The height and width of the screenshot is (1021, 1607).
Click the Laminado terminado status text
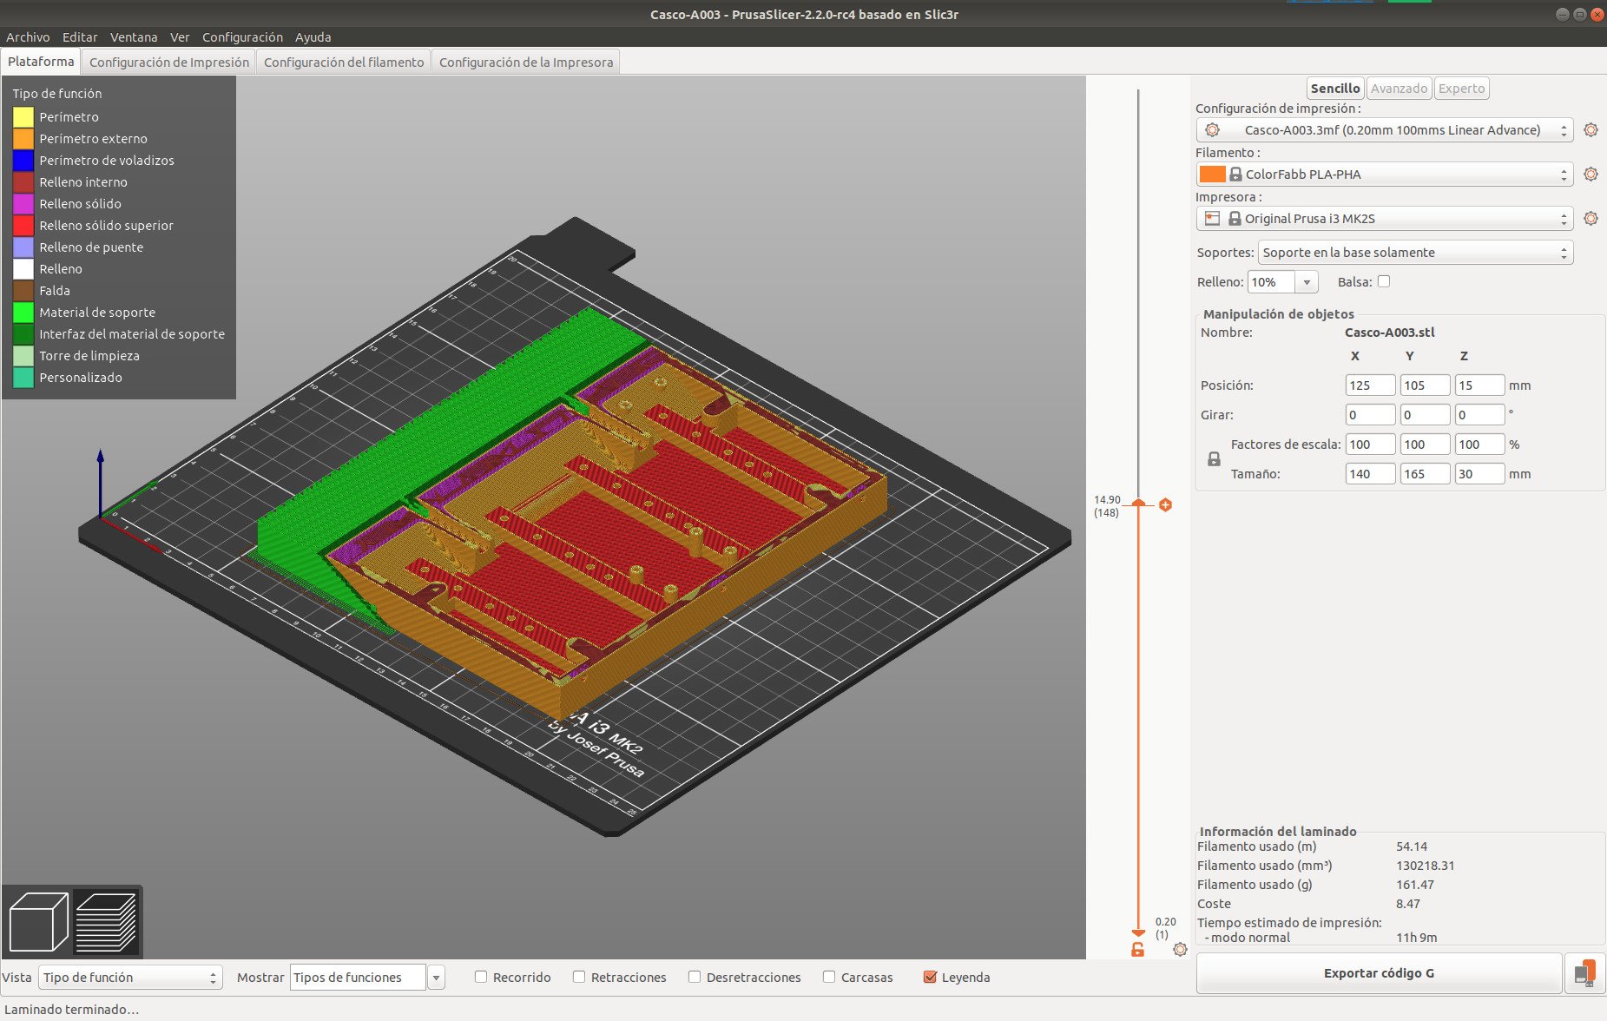[72, 1009]
